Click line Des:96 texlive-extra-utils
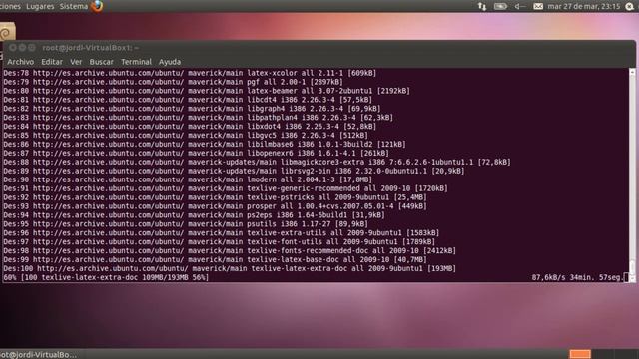Viewport: 639px width, 359px height. point(222,233)
